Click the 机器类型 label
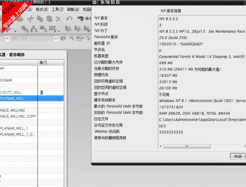Viewport: 246px width, 187px height. (101, 56)
